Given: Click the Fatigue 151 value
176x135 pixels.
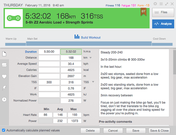Looking at the screenshot, I should pos(129,5).
